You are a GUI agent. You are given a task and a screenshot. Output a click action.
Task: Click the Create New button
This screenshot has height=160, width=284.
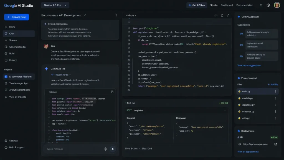[x=16, y=17]
